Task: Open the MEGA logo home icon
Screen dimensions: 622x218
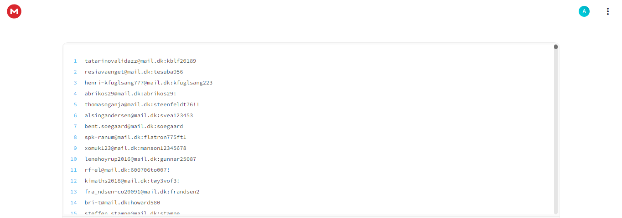Action: pyautogui.click(x=14, y=11)
